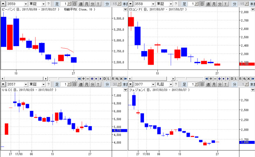
Task: Click magnifier zoom icon below 3559 chart
Action: [x=117, y=79]
